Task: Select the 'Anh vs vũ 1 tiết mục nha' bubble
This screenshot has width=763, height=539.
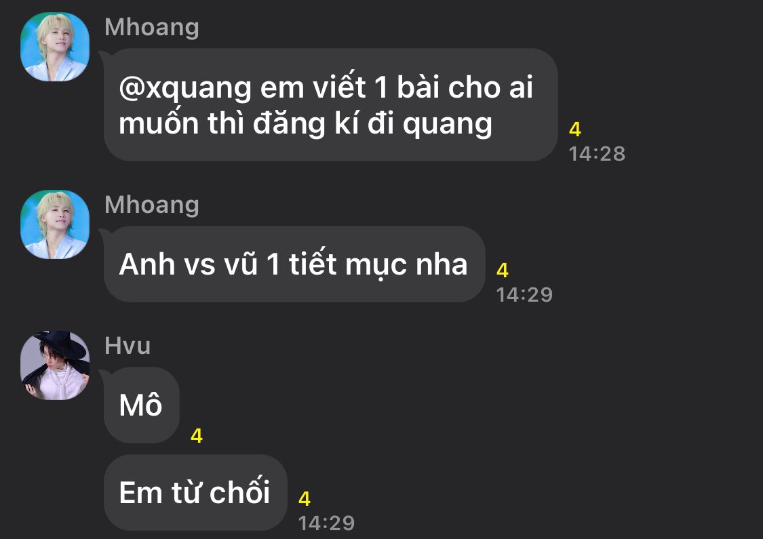Action: [294, 264]
